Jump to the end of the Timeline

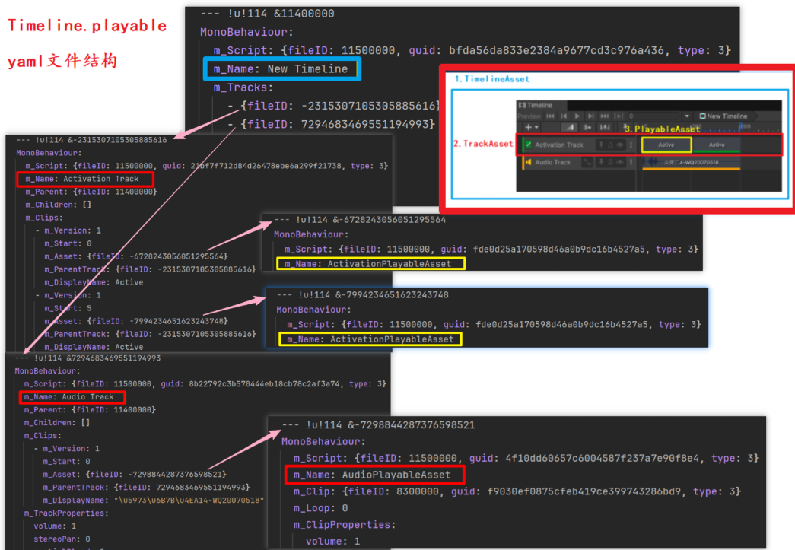pyautogui.click(x=605, y=116)
